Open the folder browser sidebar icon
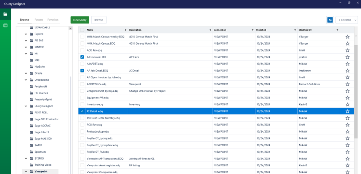Screen dimensions: 361x174 click(5, 14)
